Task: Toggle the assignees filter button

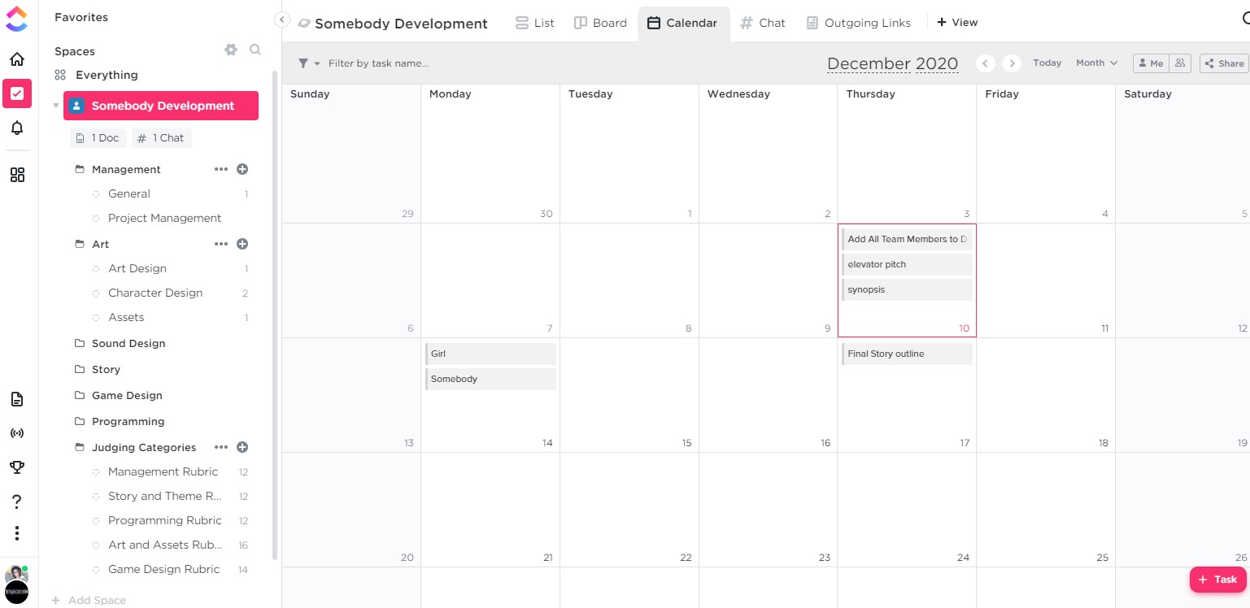Action: click(x=1180, y=63)
